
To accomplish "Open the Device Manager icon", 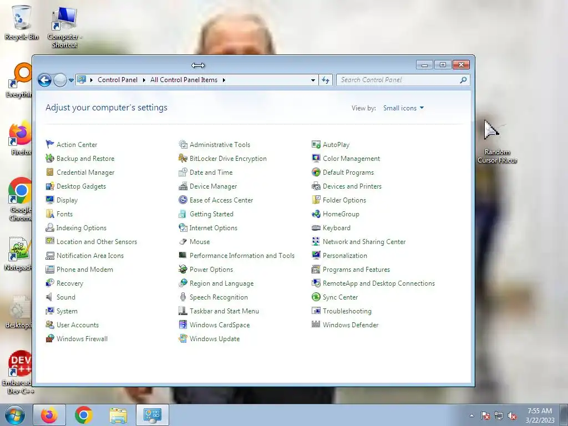I will pos(183,186).
